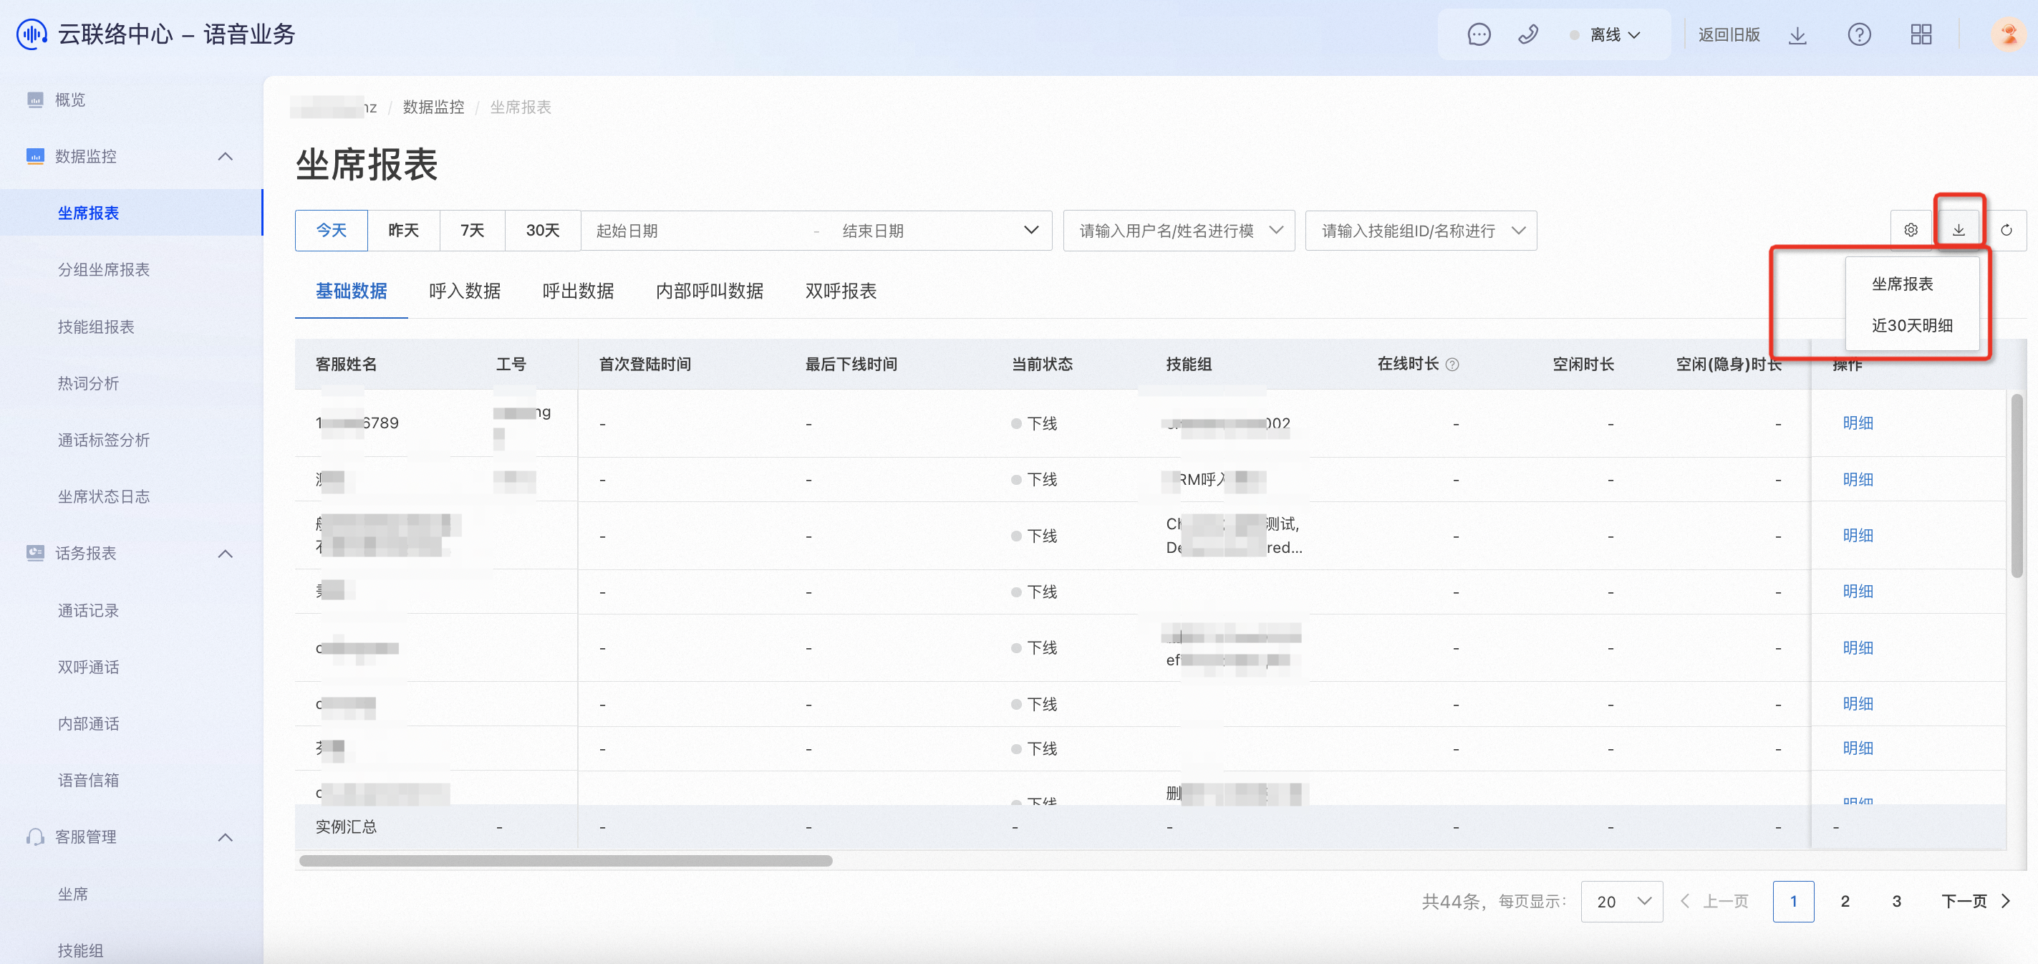The width and height of the screenshot is (2038, 964).
Task: Open the username/name search dropdown
Action: click(1179, 231)
